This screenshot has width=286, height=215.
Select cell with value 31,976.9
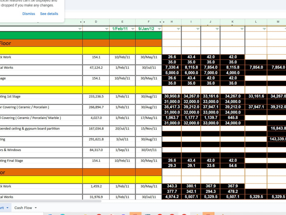[96, 197]
